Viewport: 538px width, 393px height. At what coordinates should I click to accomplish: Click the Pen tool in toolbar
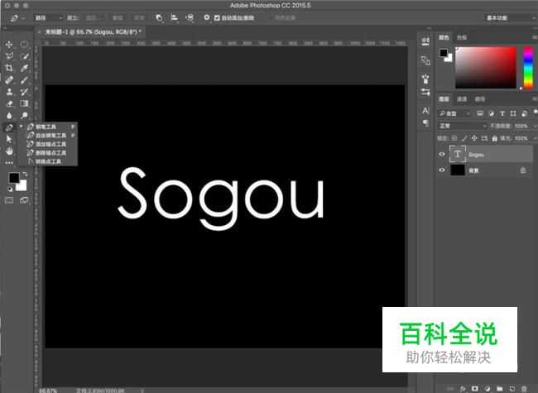click(x=9, y=127)
